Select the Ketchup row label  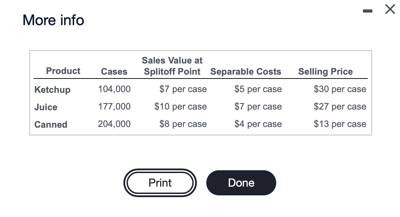click(x=52, y=89)
